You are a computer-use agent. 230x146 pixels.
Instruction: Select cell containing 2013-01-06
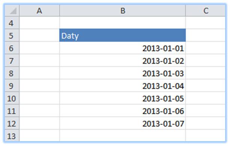coord(122,111)
